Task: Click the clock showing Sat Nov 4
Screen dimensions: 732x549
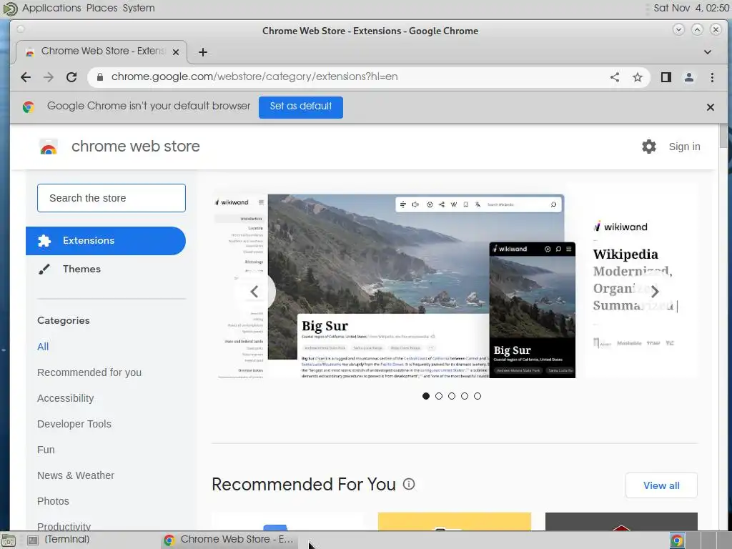Action: click(691, 8)
